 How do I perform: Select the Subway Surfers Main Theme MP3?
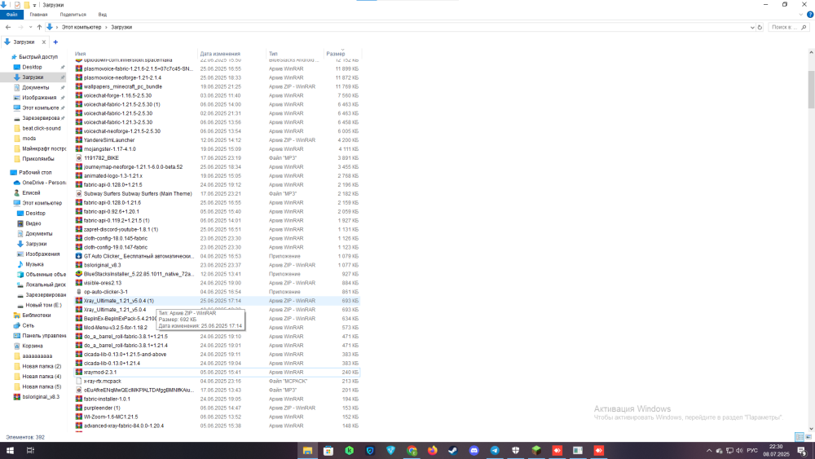[138, 194]
